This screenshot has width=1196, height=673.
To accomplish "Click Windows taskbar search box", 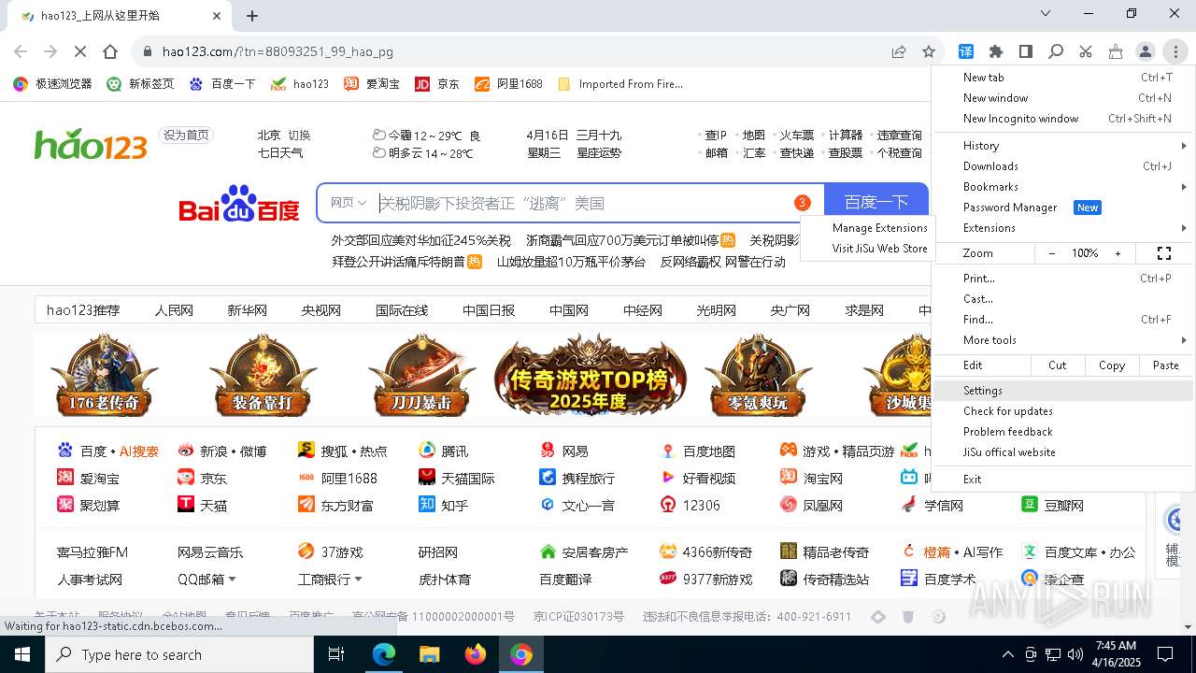I will click(179, 654).
